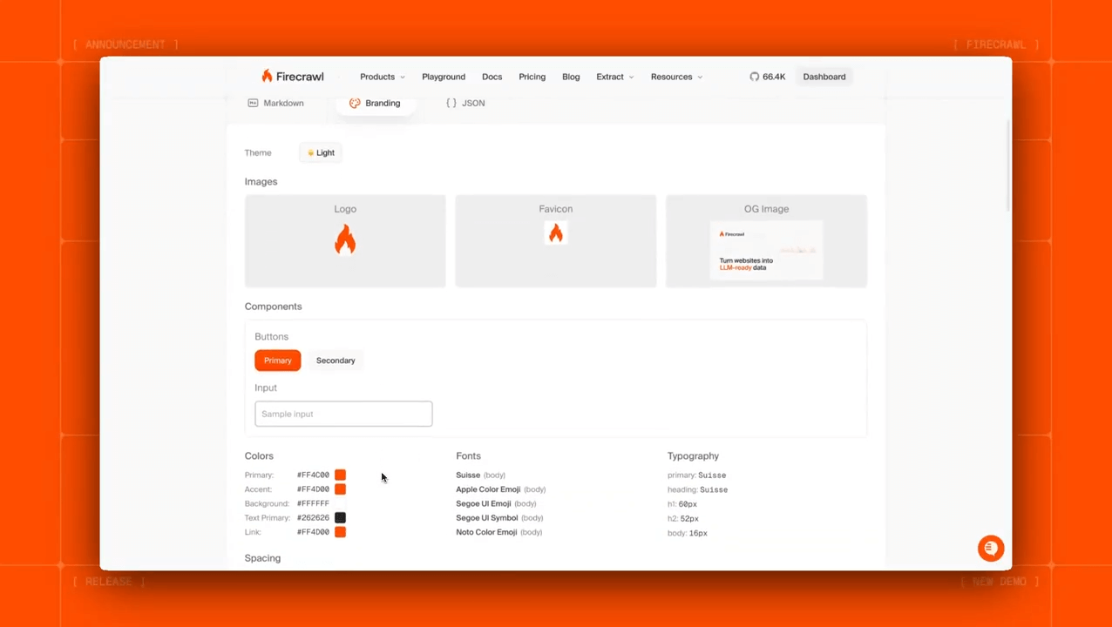Switch to the Markdown tab
The width and height of the screenshot is (1112, 627).
click(276, 103)
